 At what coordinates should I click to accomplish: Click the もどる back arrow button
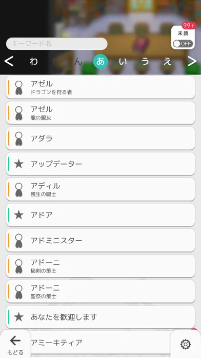click(x=15, y=344)
